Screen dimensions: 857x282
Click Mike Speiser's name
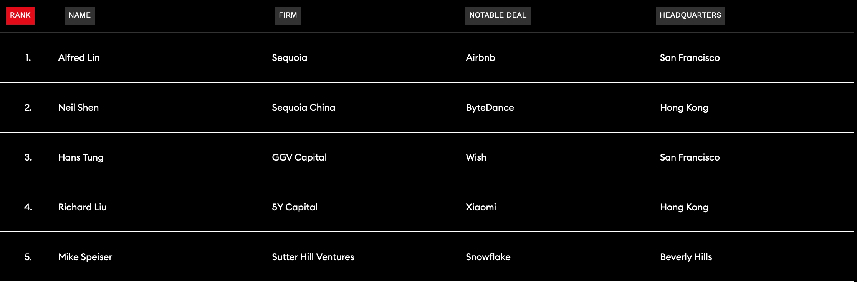click(x=85, y=257)
